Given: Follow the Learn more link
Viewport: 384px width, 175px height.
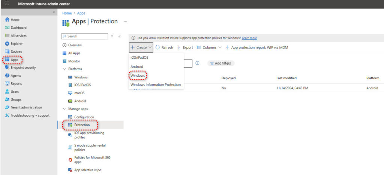Looking at the screenshot, I should coord(249,38).
